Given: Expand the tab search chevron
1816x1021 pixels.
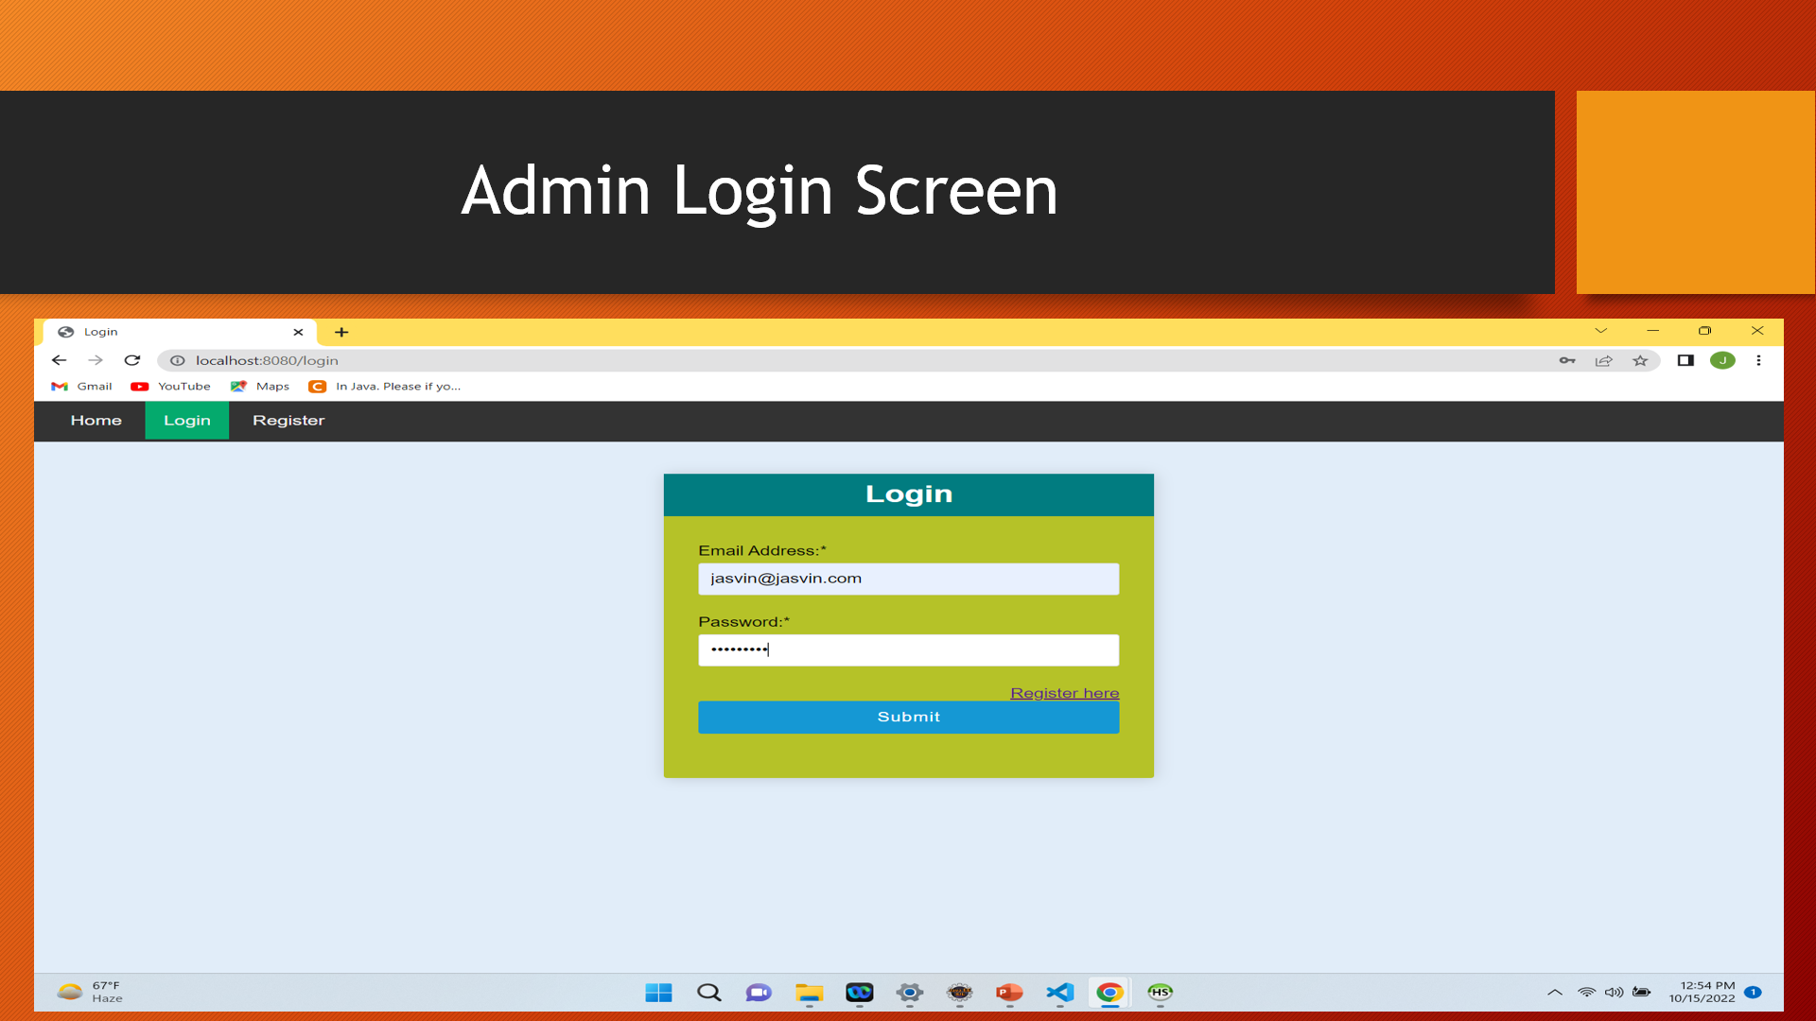Looking at the screenshot, I should pyautogui.click(x=1600, y=331).
